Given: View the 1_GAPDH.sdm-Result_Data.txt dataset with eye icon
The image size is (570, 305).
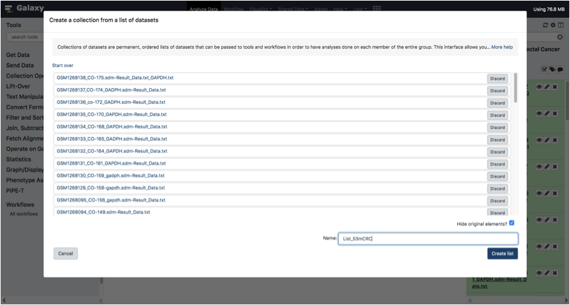Looking at the screenshot, I should pyautogui.click(x=539, y=273).
